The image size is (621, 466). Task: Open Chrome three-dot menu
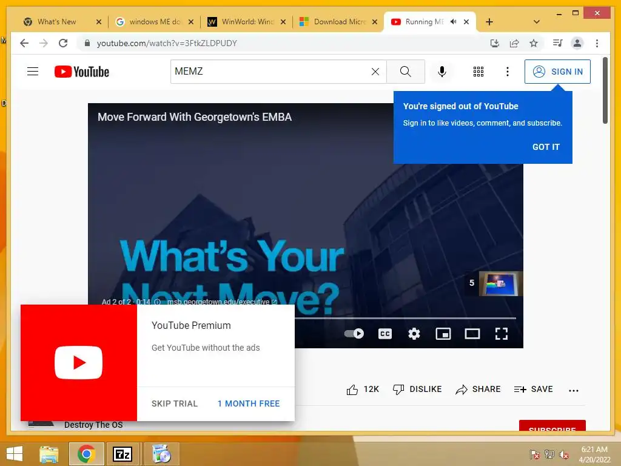pos(597,43)
